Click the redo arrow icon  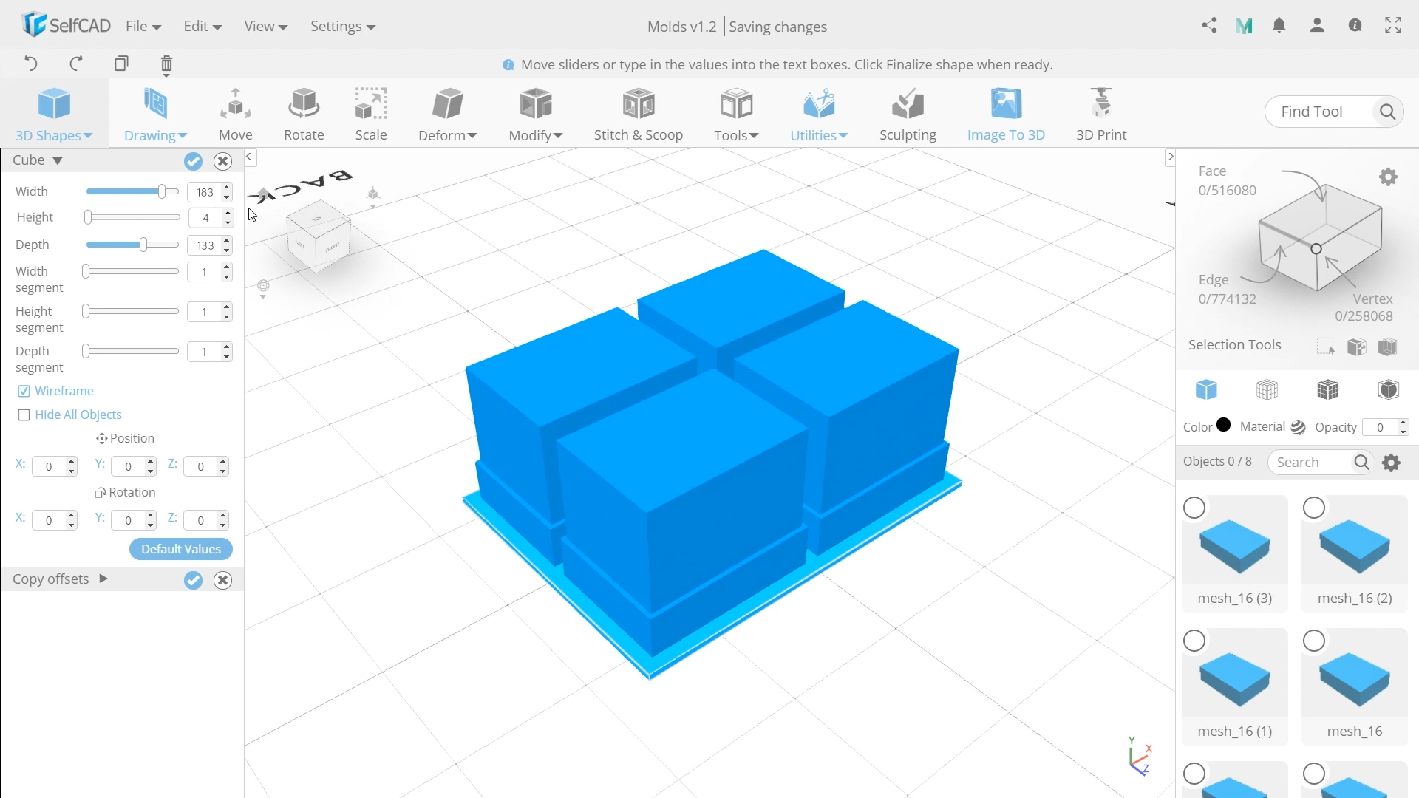click(x=75, y=64)
